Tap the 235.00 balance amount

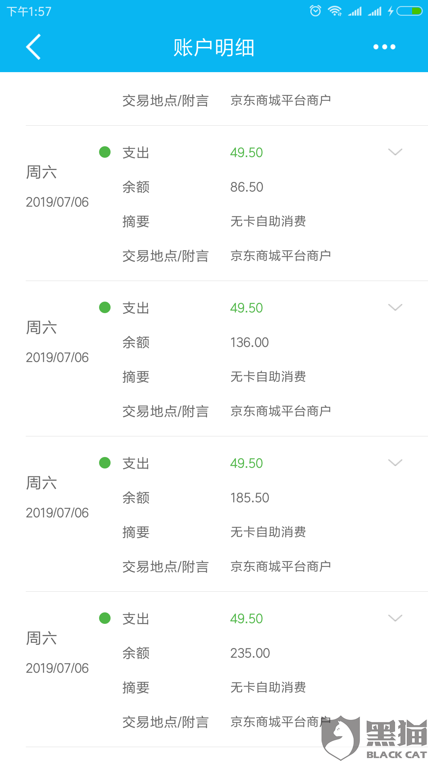point(250,653)
